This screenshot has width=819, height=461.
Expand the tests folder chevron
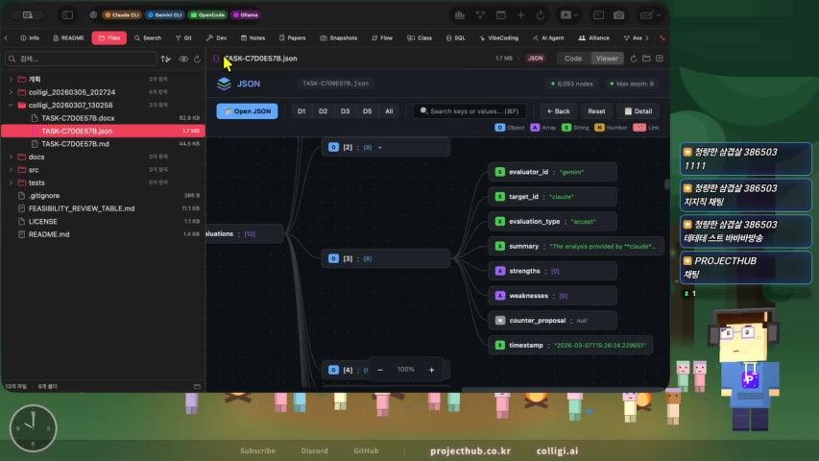coord(11,182)
